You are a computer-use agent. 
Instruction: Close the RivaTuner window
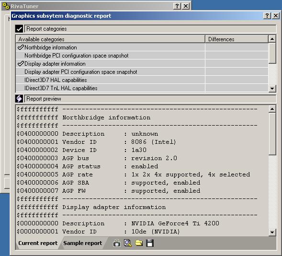click(x=186, y=6)
